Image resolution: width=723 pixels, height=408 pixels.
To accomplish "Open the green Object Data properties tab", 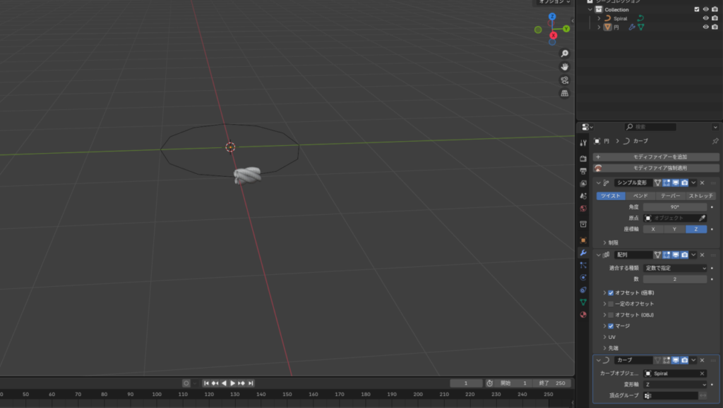I will point(583,302).
